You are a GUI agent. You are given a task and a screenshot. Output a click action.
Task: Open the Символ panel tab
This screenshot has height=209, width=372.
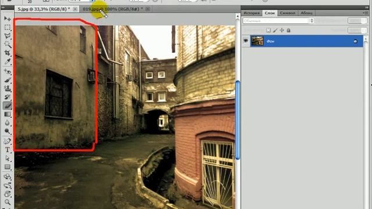tap(287, 13)
